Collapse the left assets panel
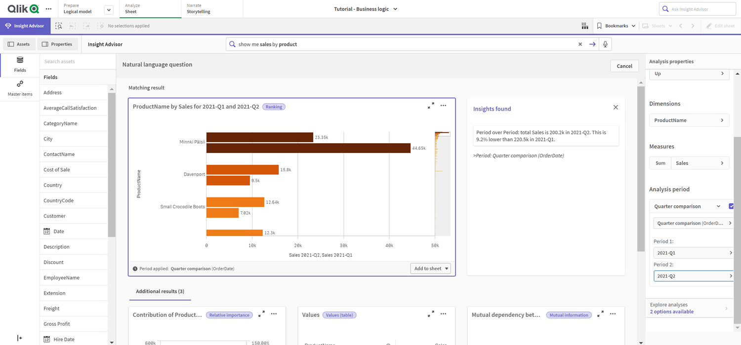Viewport: 741px width, 345px height. [x=19, y=338]
